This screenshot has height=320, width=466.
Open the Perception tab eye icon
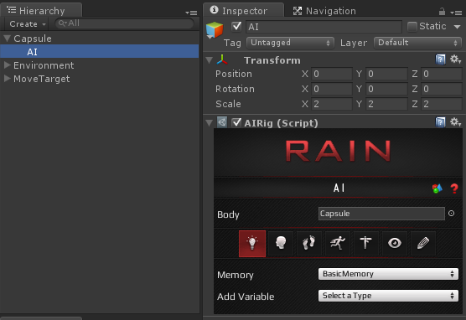[x=395, y=243]
